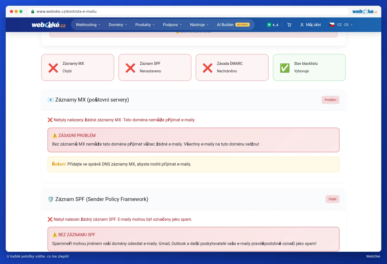Open the Podpora dropdown menu

click(172, 25)
